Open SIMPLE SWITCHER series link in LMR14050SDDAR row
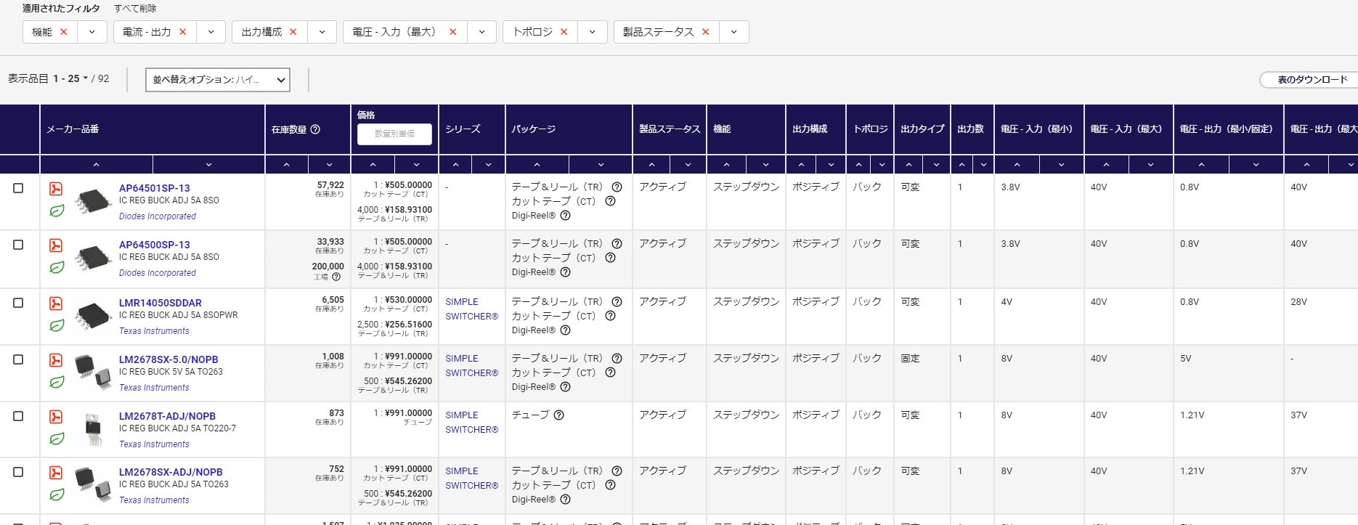The height and width of the screenshot is (525, 1358). 471,309
